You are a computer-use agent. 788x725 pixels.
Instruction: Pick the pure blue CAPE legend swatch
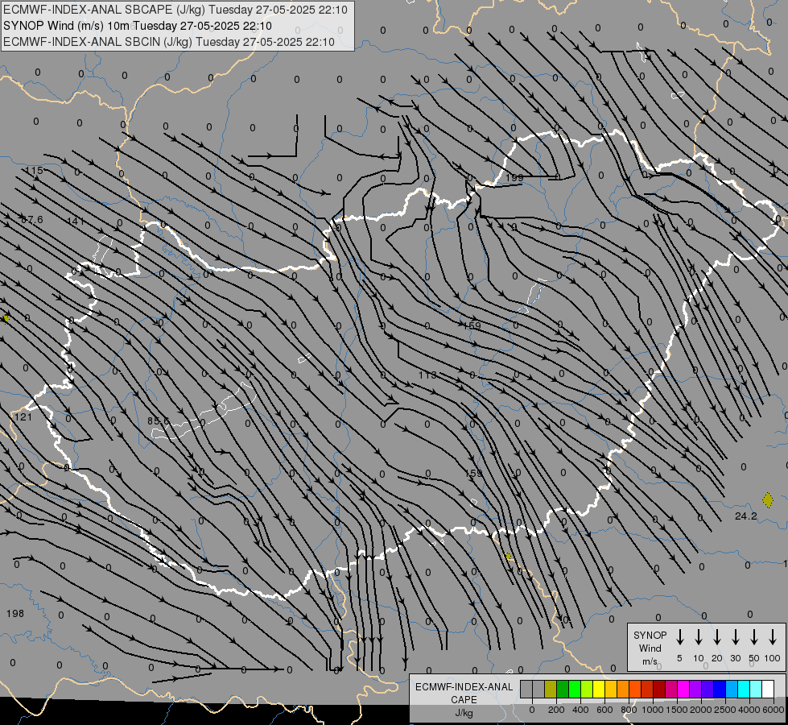719,690
